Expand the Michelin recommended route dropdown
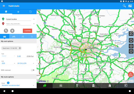The height and width of the screenshot is (94, 134). point(18,85)
